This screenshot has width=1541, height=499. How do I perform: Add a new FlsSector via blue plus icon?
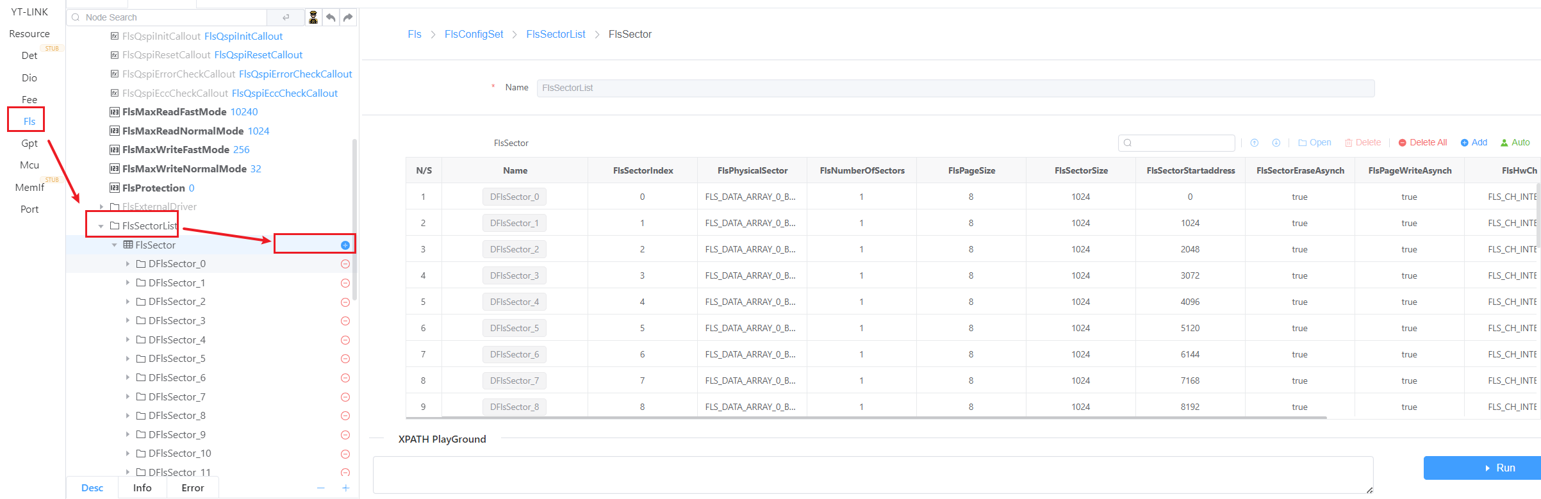click(x=345, y=245)
